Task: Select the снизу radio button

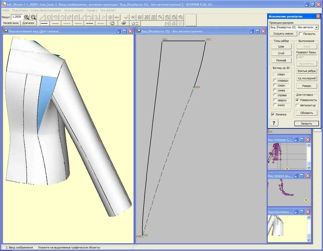Action: 275,105
